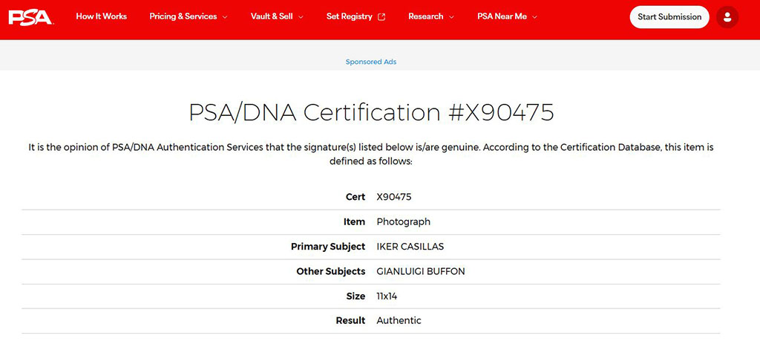Click the 11x14 size value
Image resolution: width=760 pixels, height=347 pixels.
387,296
